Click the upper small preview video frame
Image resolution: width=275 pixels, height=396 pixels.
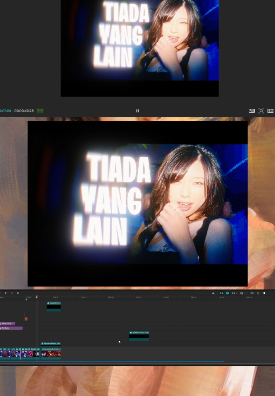140,48
